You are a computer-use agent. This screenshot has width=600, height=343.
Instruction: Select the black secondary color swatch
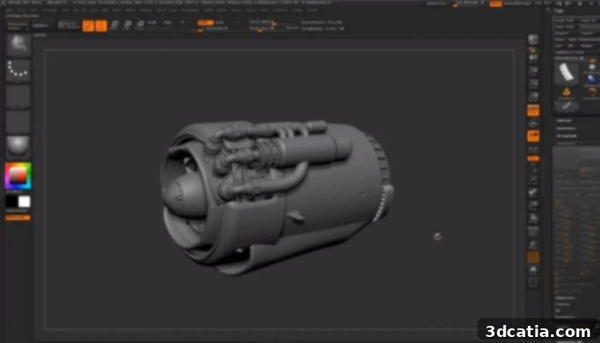coord(11,202)
